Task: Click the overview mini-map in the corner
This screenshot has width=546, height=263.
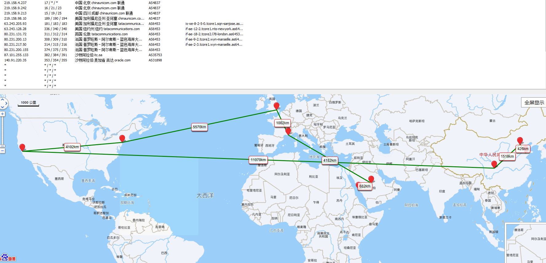Action: click(526, 243)
